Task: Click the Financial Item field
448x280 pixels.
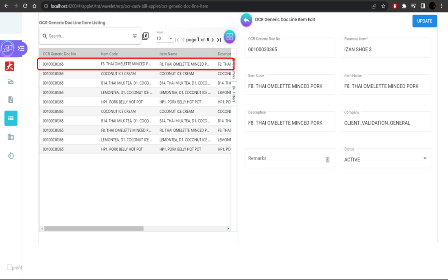Action: (386, 48)
